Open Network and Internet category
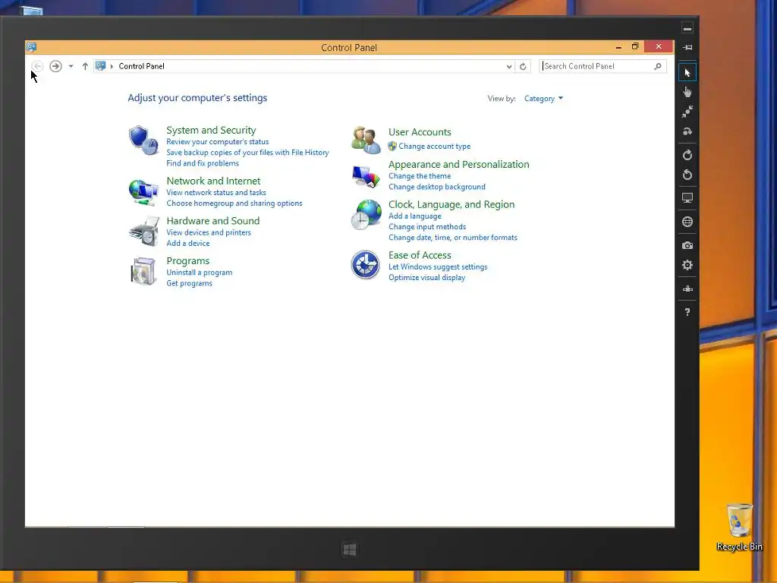Screen dimensions: 777x583 213,181
